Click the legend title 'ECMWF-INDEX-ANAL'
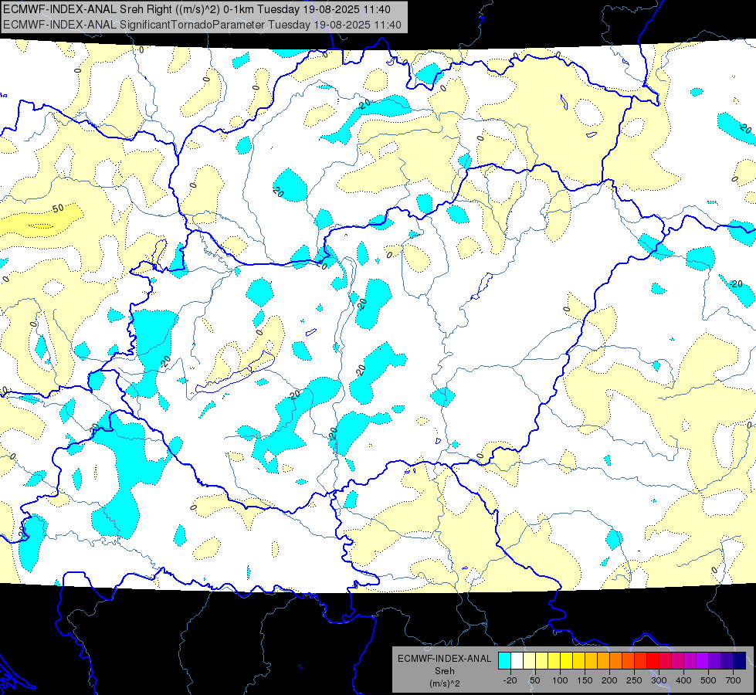The image size is (756, 695). click(444, 659)
